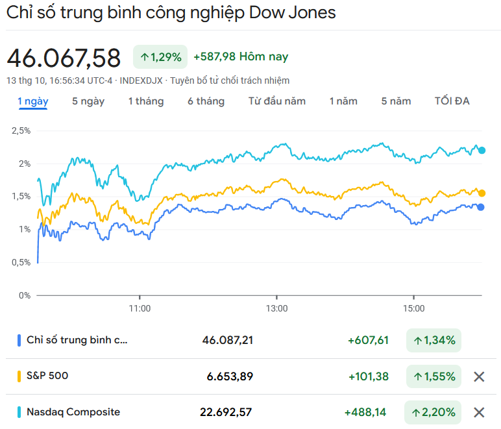Show the 6 tháng chart range
501x429 pixels.
point(206,101)
